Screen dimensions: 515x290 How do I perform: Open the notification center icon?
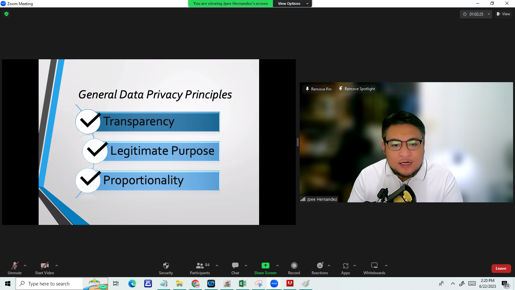[505, 284]
